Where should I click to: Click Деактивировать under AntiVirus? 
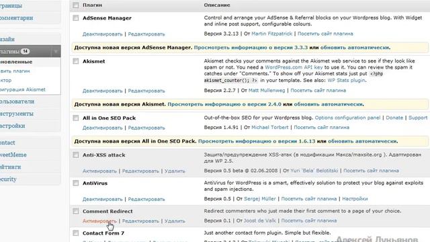103,199
